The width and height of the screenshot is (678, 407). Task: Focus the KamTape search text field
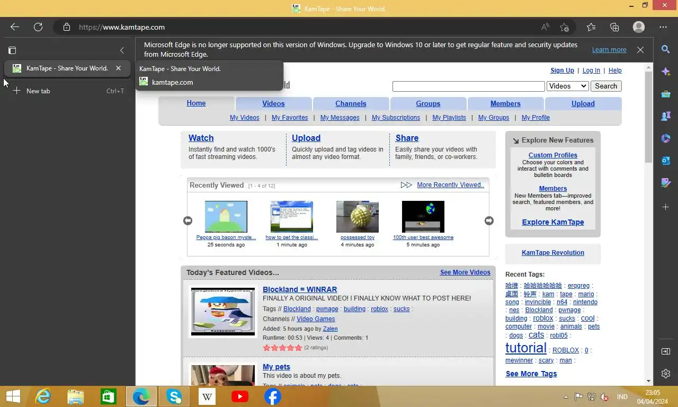click(469, 86)
